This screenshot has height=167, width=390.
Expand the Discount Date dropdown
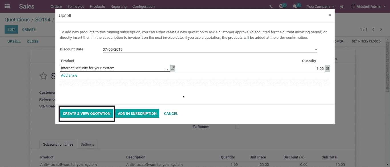(x=316, y=50)
